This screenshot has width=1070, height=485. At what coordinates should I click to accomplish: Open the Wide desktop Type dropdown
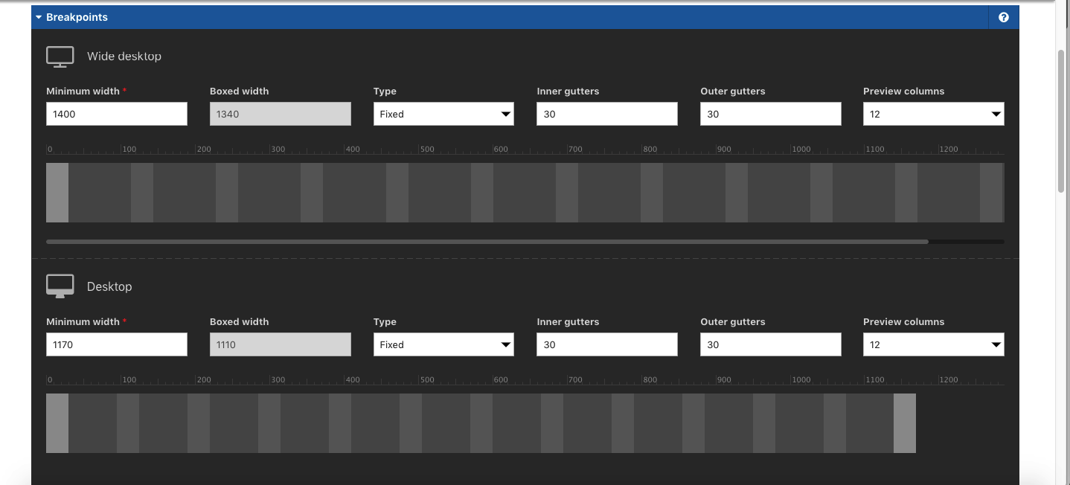point(443,114)
